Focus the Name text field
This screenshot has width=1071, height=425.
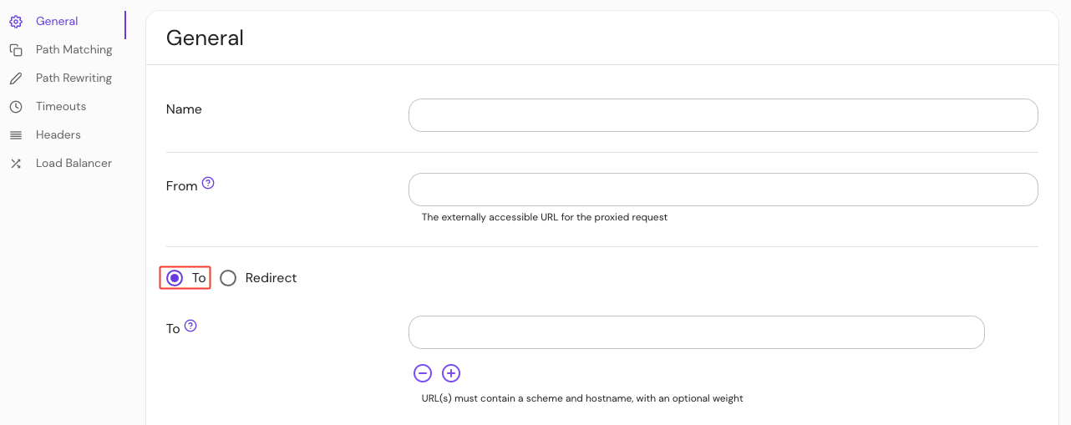tap(723, 115)
